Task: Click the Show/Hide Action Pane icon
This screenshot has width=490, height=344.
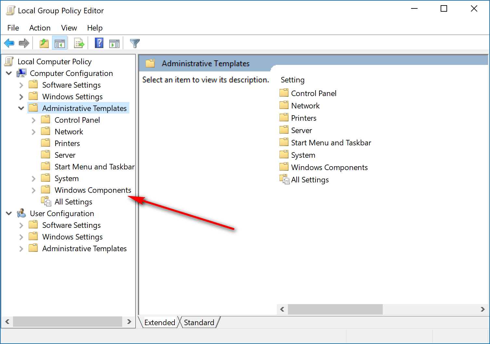Action: click(114, 43)
